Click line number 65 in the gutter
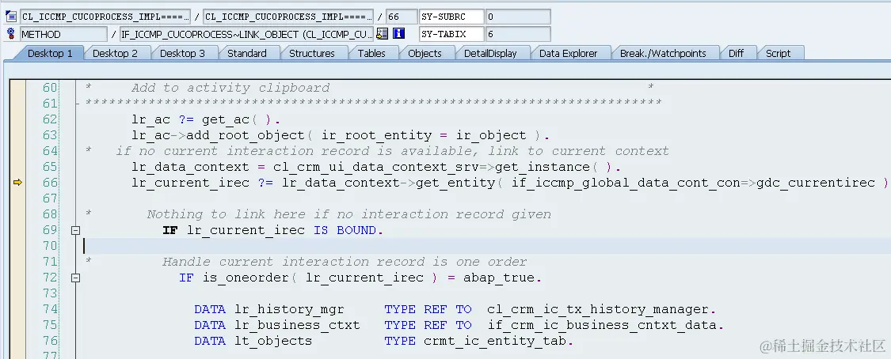The width and height of the screenshot is (891, 359). pyautogui.click(x=50, y=167)
